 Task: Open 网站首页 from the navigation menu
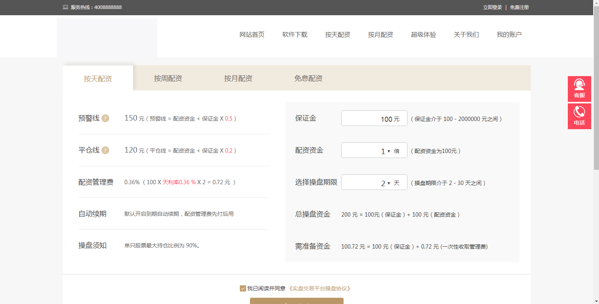252,34
